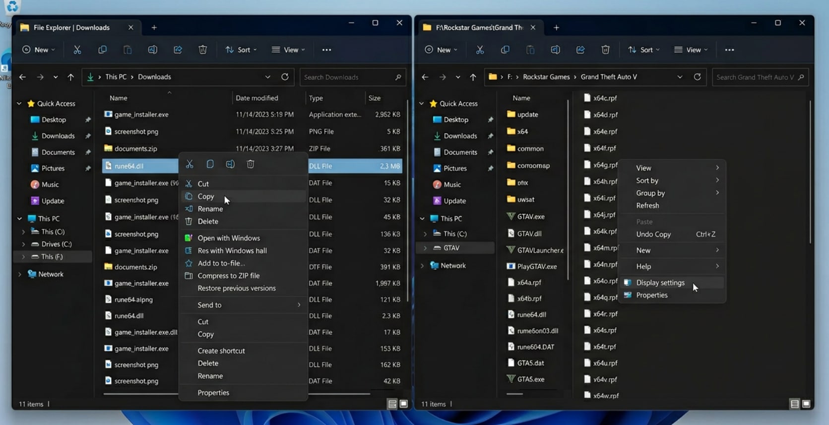The image size is (829, 425).
Task: Click Copy icon in Downloads window toolbar
Action: coord(102,50)
